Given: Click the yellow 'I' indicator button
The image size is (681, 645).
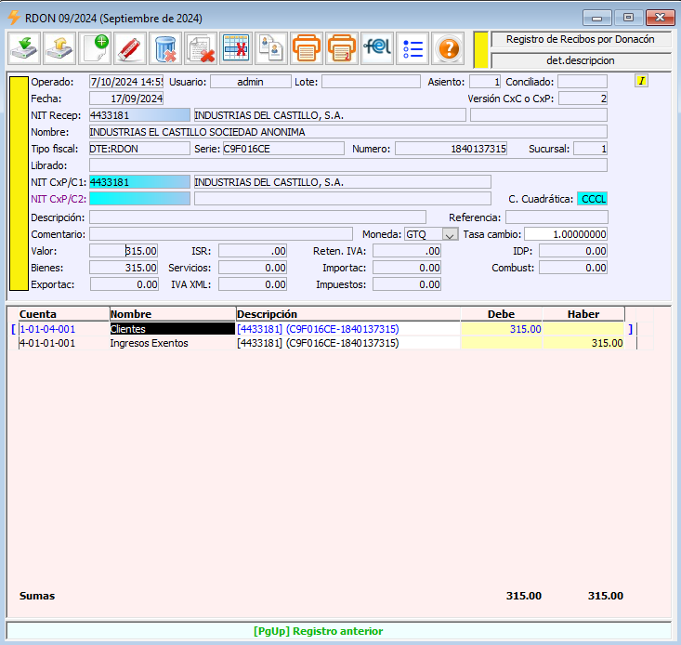Looking at the screenshot, I should (641, 81).
